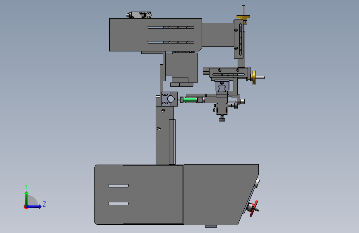This screenshot has width=359, height=233.
Task: Select the small foot under the base
Action: 211,226
